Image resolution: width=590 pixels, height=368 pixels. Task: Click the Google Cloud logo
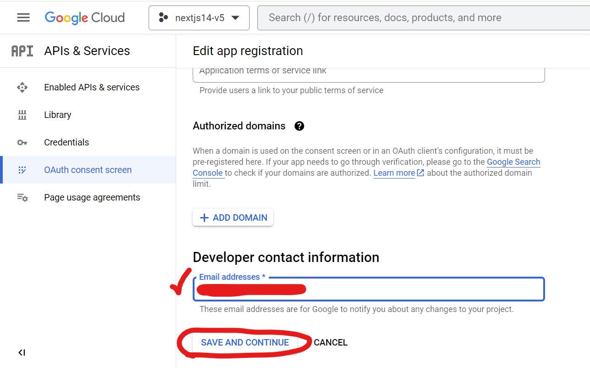[85, 18]
